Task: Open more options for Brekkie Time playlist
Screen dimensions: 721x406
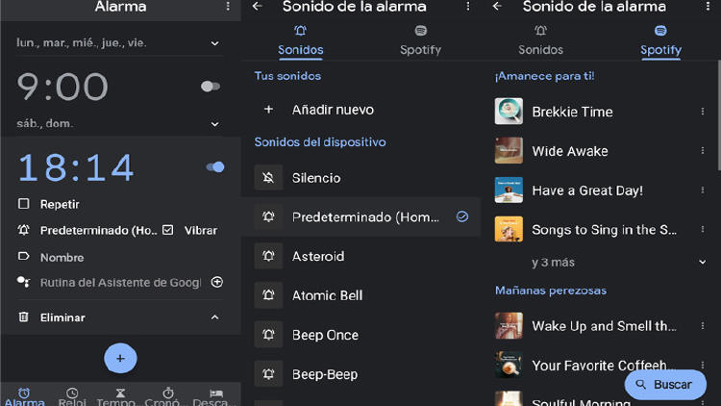Action: 703,112
